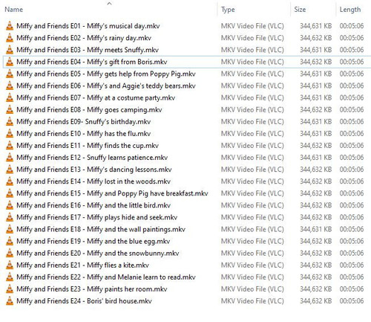Click VLC icon beside E09 Snuffy's birthday
This screenshot has width=371, height=322.
point(10,121)
